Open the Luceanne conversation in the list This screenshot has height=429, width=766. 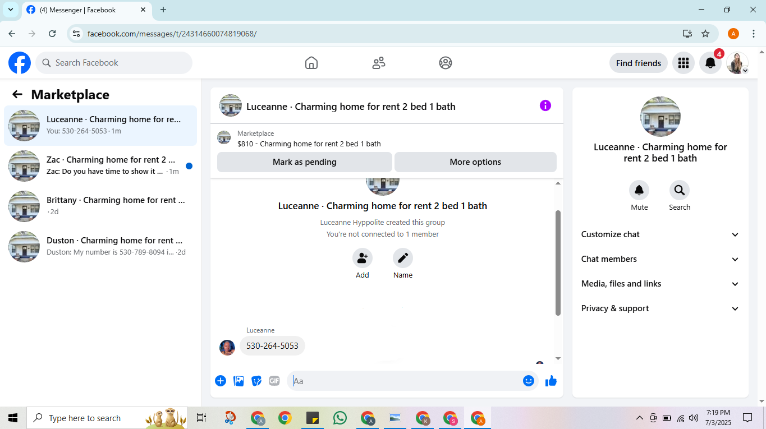100,125
